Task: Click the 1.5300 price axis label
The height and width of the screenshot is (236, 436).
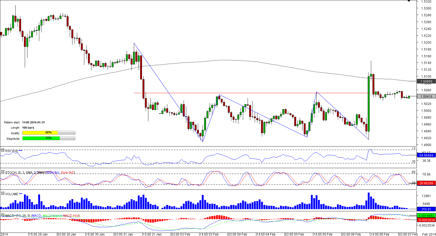Action: [x=426, y=8]
